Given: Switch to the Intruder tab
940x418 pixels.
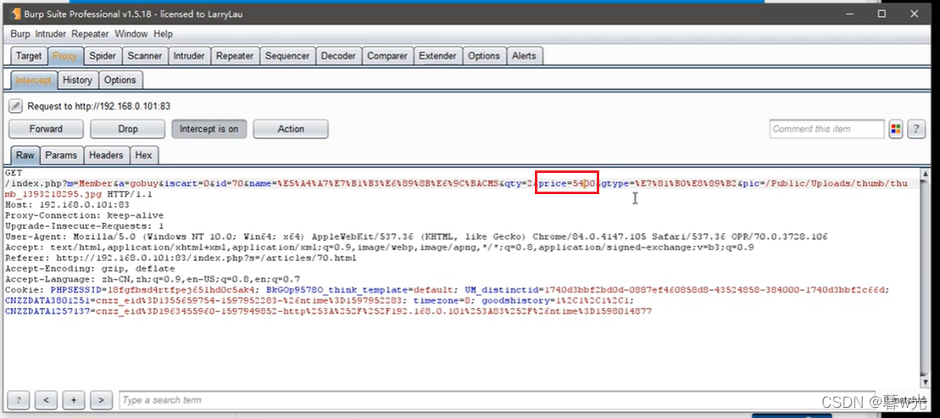Looking at the screenshot, I should 189,56.
